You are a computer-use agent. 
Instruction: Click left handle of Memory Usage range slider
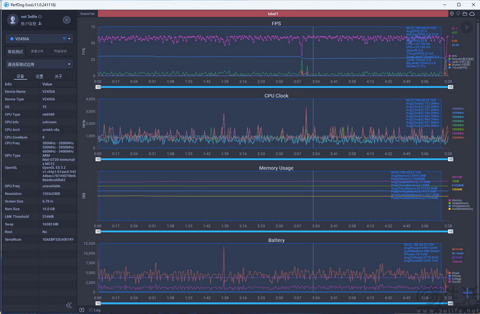pyautogui.click(x=98, y=232)
